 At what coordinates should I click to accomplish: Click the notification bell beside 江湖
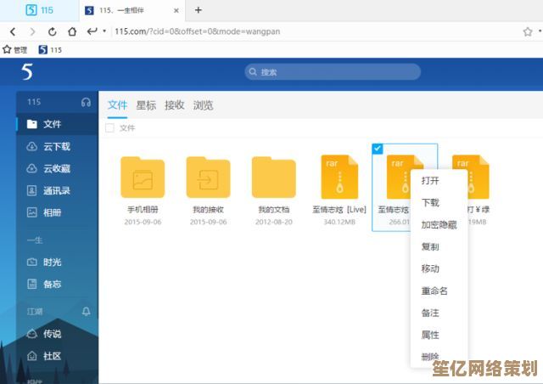(86, 312)
